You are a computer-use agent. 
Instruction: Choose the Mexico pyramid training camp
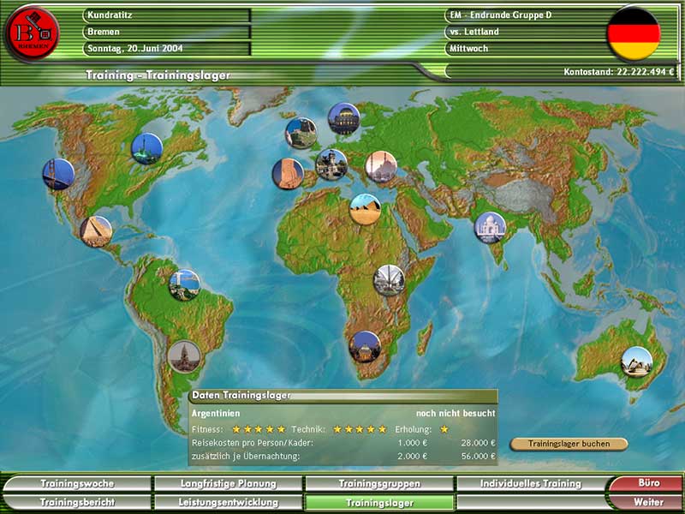[96, 230]
